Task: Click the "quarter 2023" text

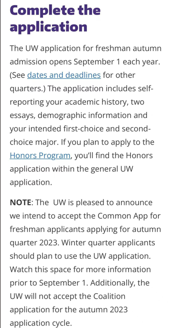Action: click(x=35, y=242)
